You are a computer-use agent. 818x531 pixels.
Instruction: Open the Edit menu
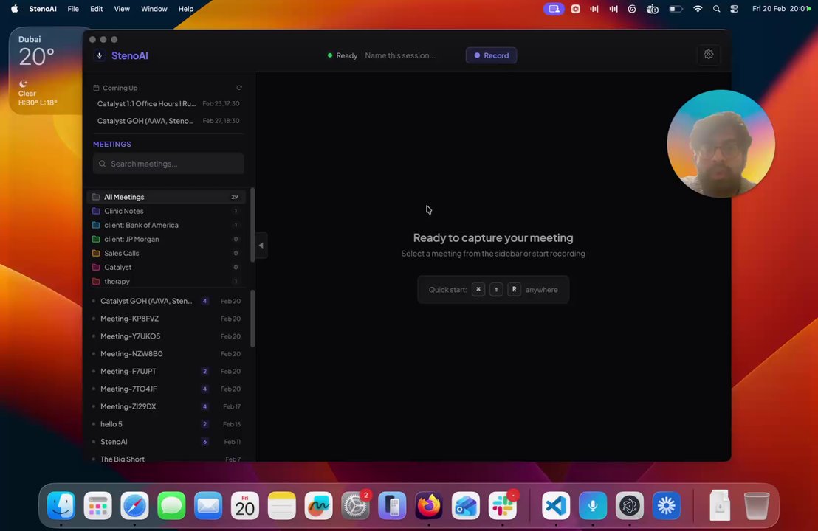(96, 9)
